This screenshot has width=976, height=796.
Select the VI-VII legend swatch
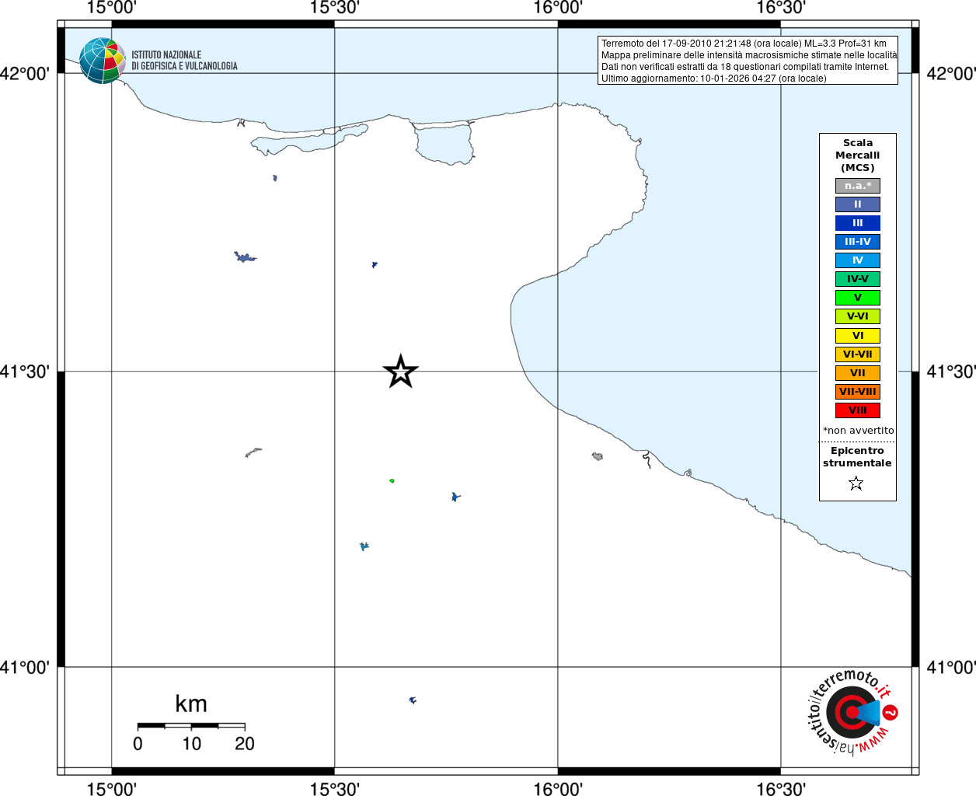click(858, 354)
